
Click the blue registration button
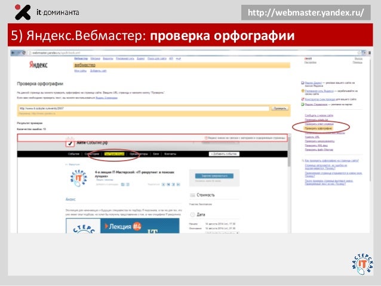click(x=214, y=176)
